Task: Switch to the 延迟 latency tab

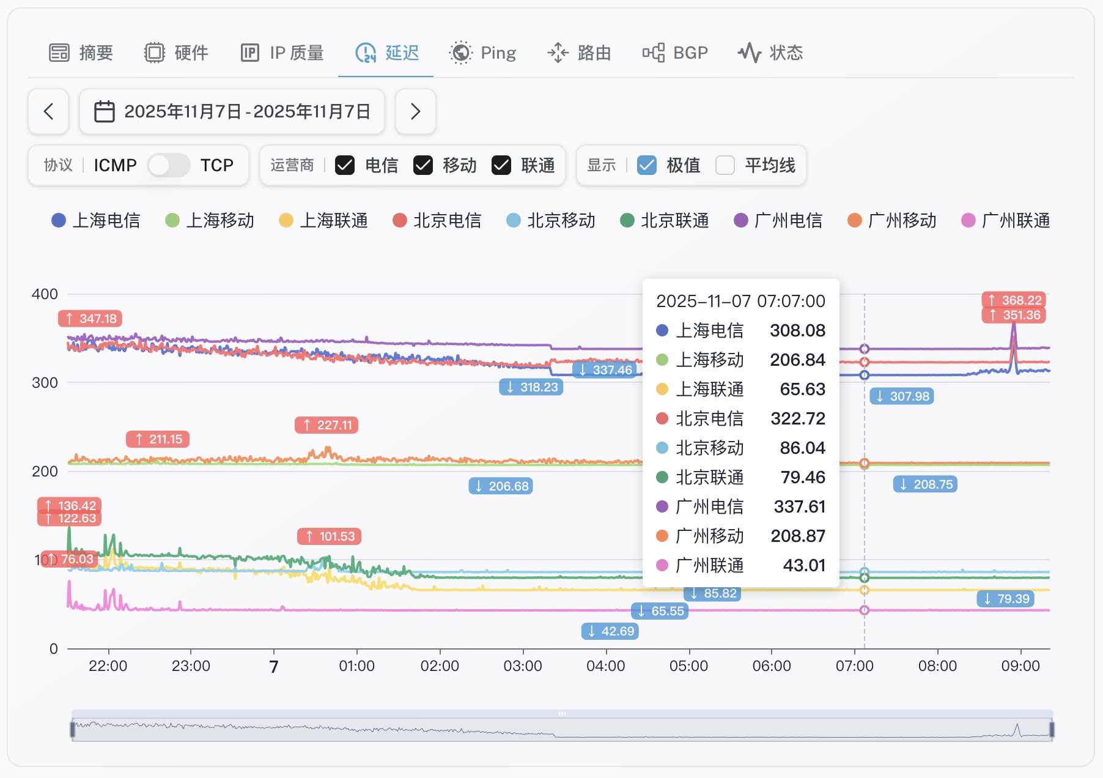Action: coord(386,53)
